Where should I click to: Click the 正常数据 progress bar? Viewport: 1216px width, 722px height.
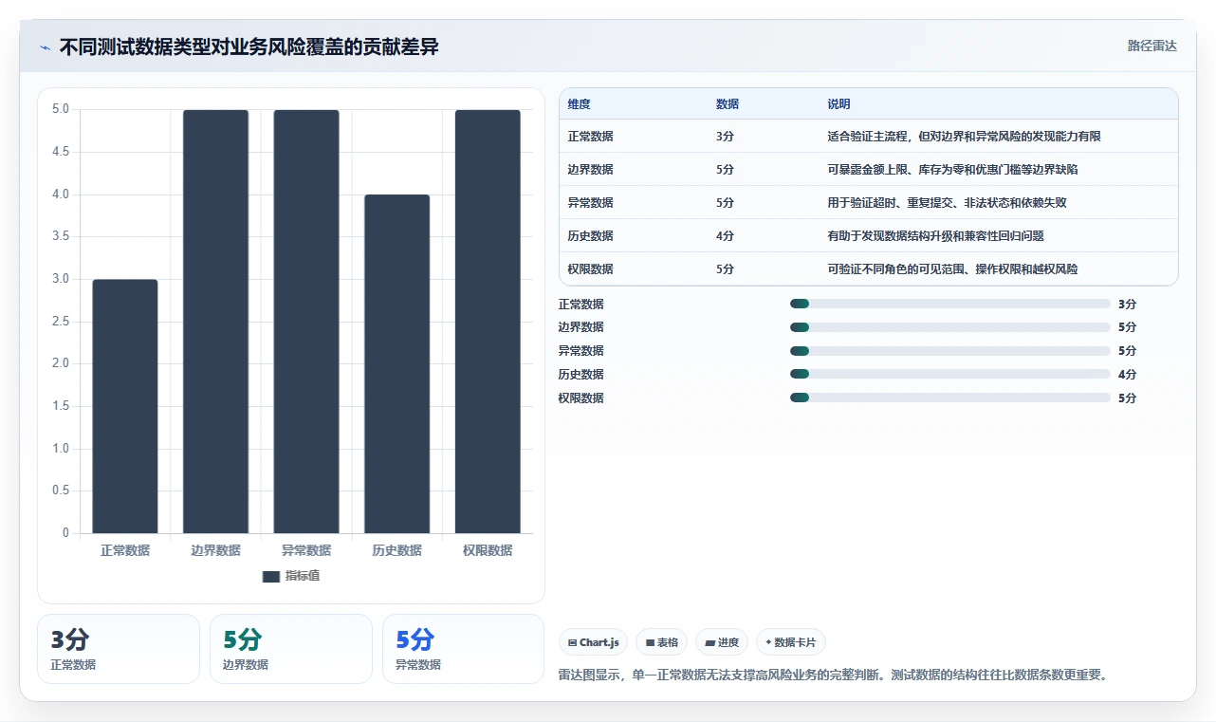point(949,304)
